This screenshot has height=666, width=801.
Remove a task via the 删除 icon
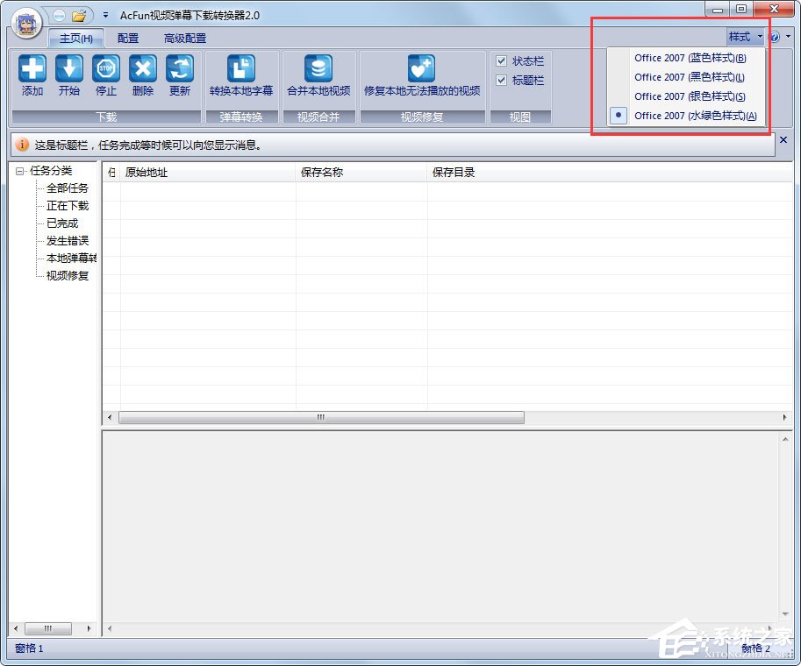coord(142,69)
